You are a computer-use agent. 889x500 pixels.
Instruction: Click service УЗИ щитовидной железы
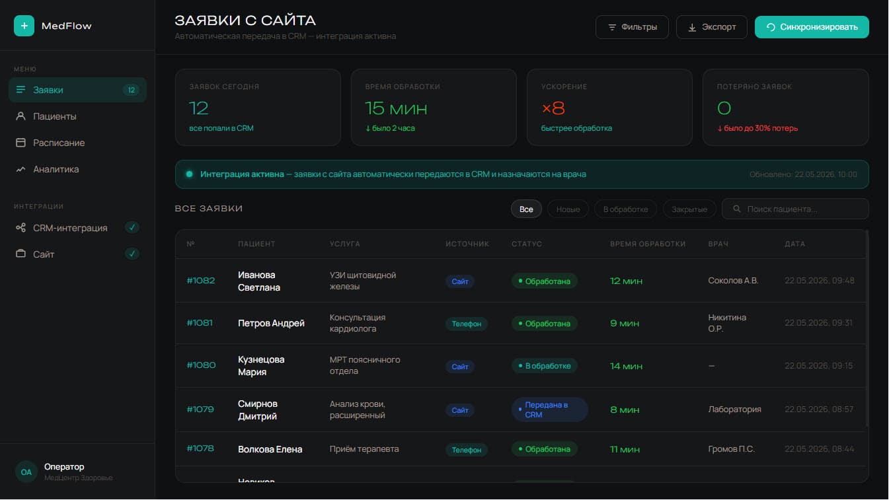point(363,281)
